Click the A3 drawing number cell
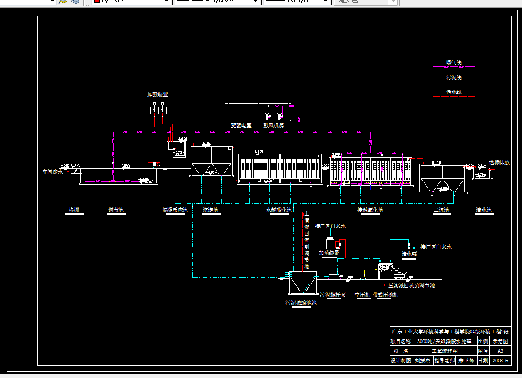522x378 pixels. (500, 351)
